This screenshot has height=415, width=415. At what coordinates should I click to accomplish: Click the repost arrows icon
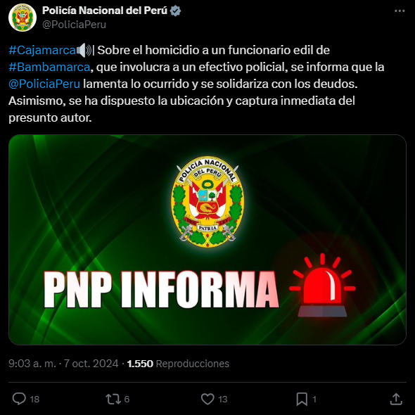(x=113, y=399)
